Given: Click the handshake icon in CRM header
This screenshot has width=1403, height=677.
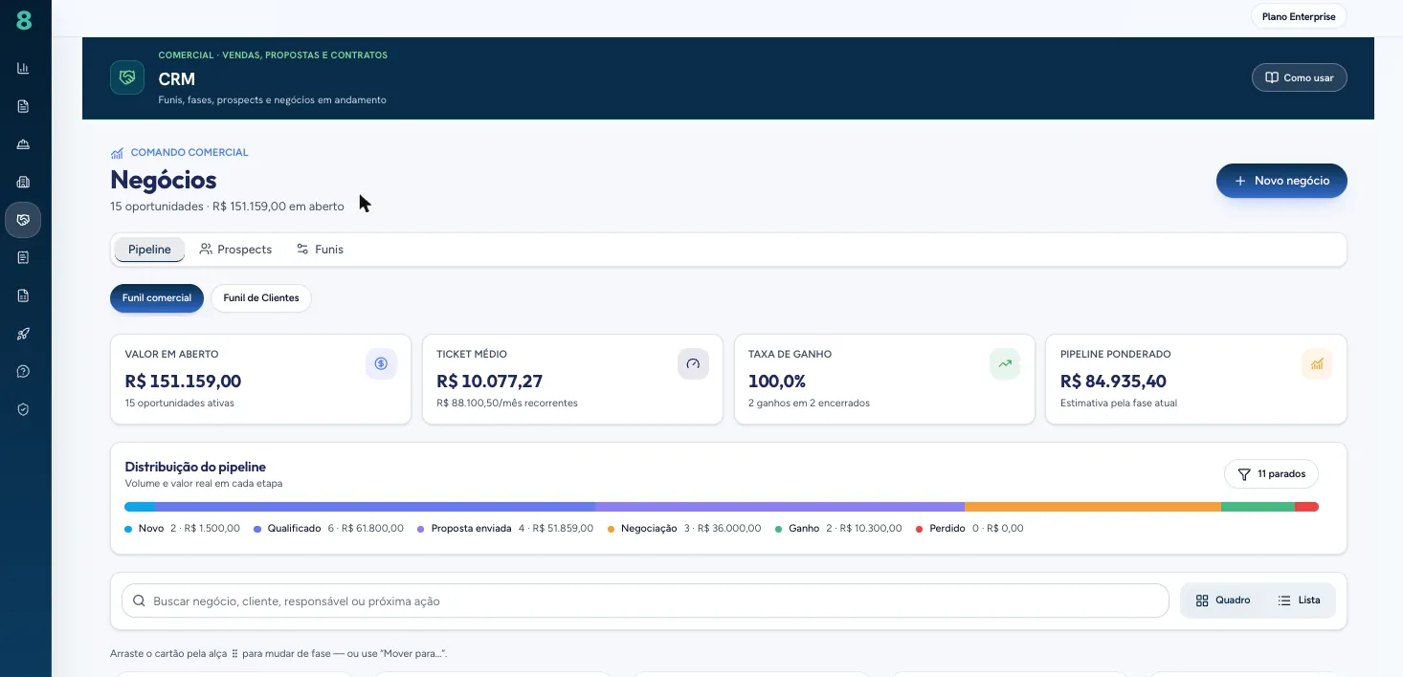Looking at the screenshot, I should [127, 77].
